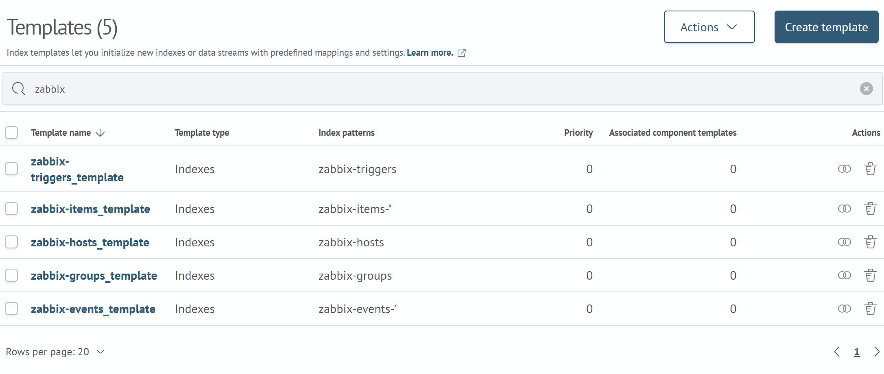
Task: Go to previous page chevron
Action: click(x=837, y=352)
